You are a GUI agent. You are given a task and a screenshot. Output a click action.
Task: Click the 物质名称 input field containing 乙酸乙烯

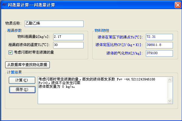(x=54, y=24)
